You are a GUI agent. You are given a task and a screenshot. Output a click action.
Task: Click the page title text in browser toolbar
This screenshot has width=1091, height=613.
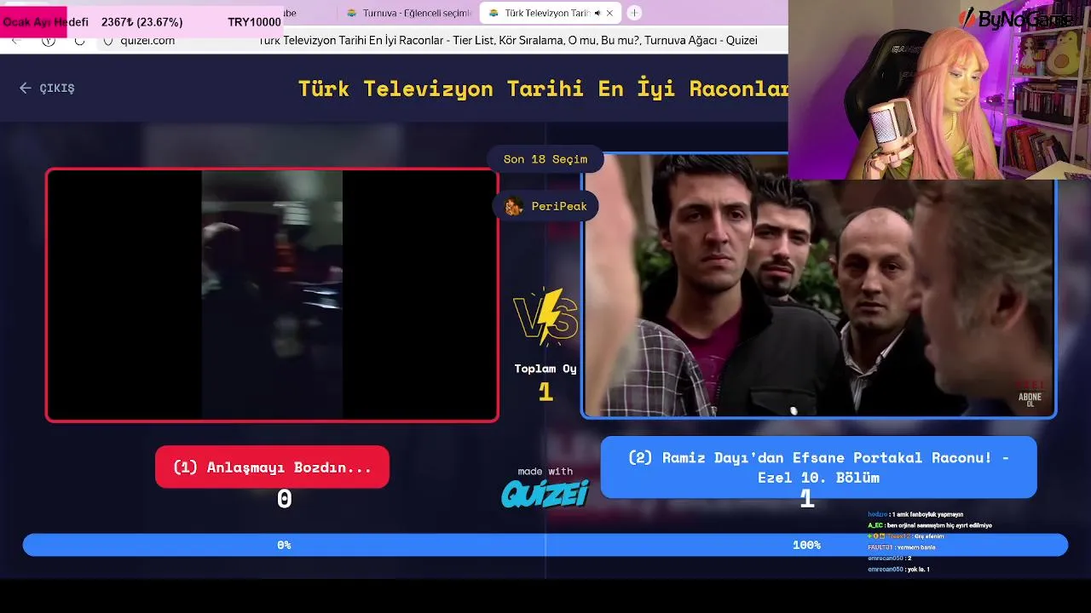(x=508, y=40)
